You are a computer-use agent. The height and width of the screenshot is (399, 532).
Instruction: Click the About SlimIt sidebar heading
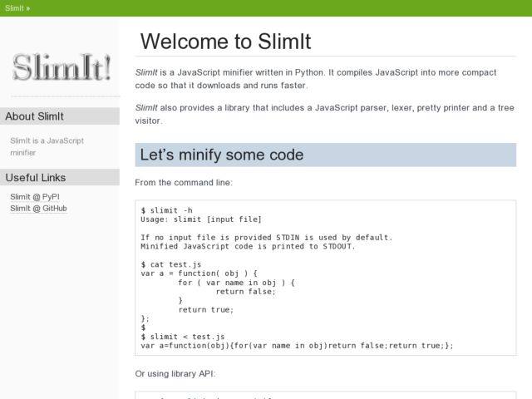(34, 116)
